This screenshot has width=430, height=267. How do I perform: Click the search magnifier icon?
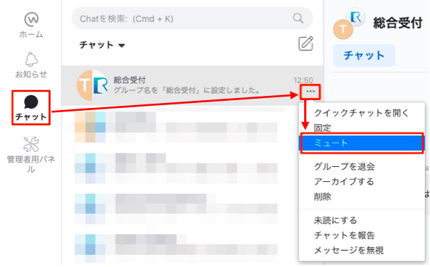click(298, 18)
